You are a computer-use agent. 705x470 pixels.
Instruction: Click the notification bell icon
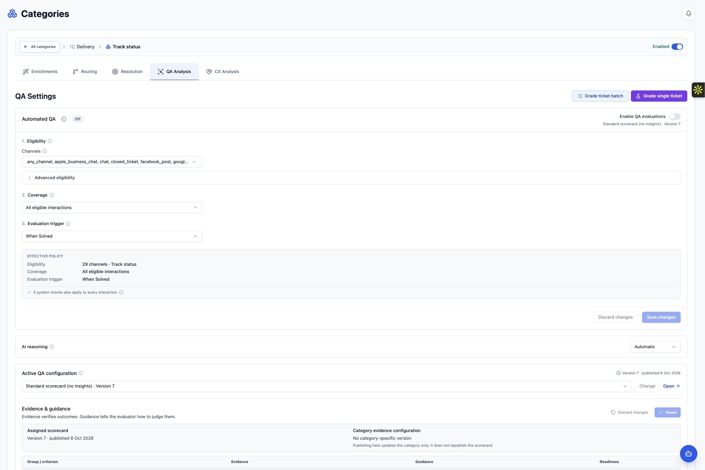coord(688,14)
